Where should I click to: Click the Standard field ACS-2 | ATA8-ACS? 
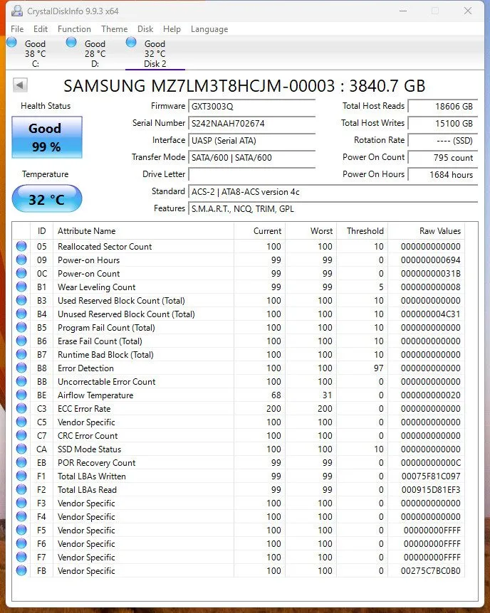click(x=333, y=191)
